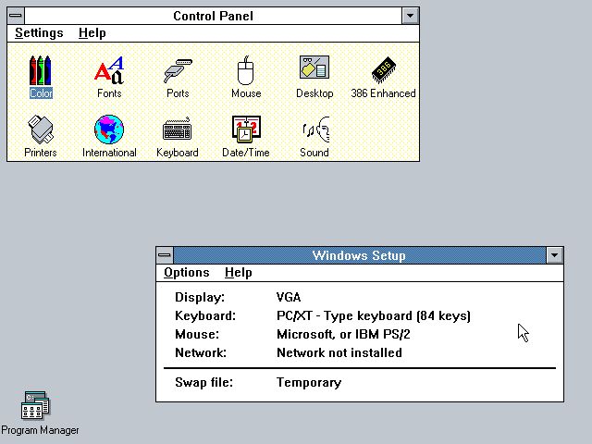The image size is (592, 444).
Task: Open the Help menu in Control Panel
Action: tap(92, 32)
